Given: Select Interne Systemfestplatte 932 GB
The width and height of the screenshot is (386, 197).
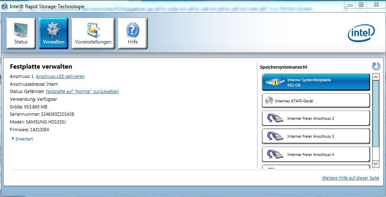Looking at the screenshot, I should pyautogui.click(x=316, y=82).
